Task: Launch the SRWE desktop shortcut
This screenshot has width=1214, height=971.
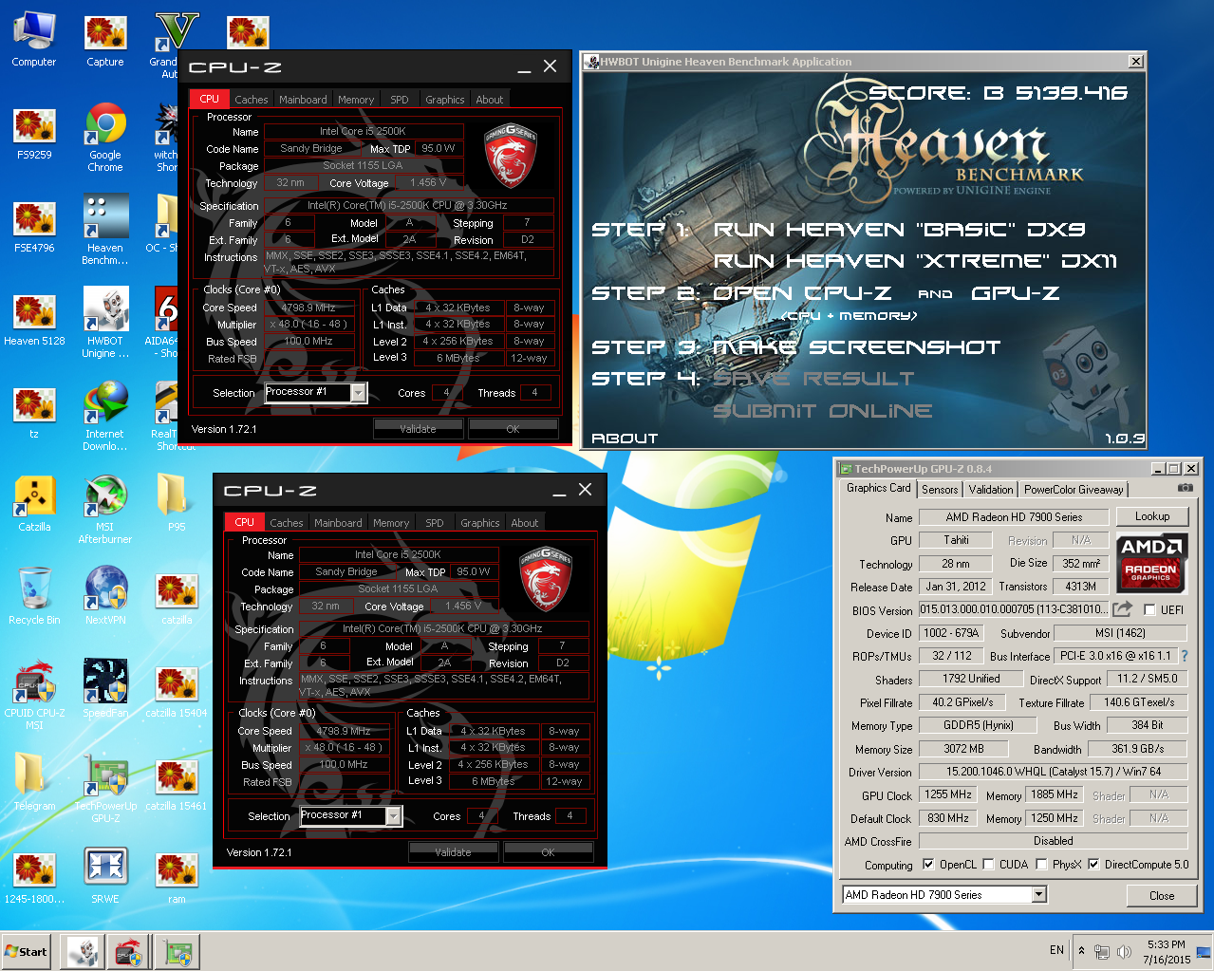Action: pyautogui.click(x=105, y=876)
